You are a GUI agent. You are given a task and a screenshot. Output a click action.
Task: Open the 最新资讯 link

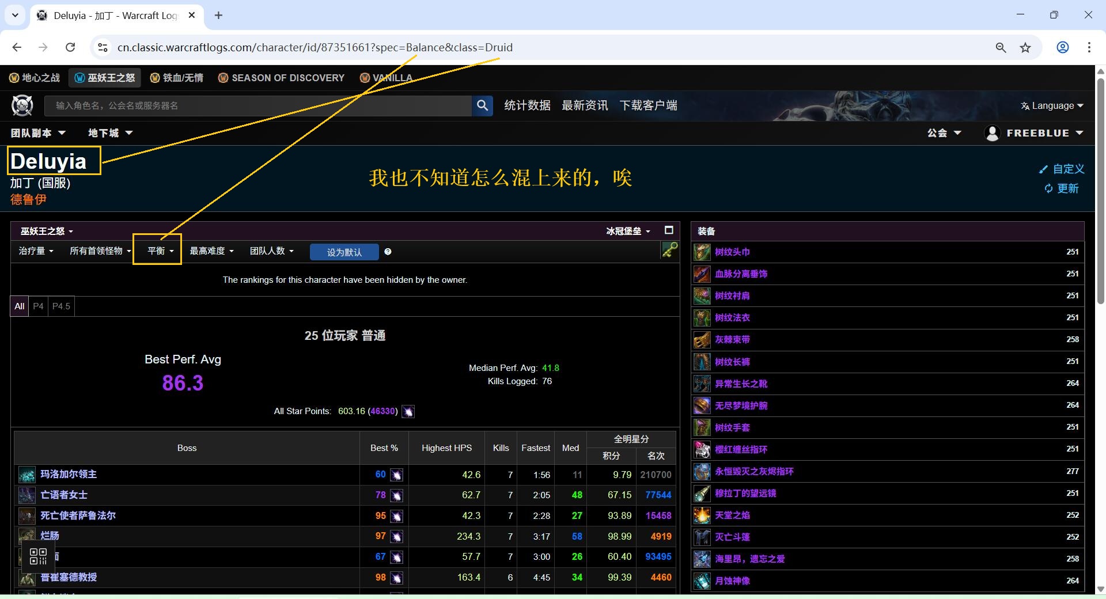coord(585,105)
